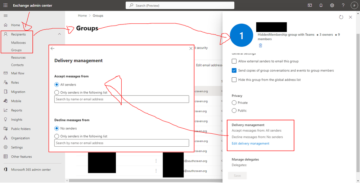Click the sidebar Settings gear icon
Viewport: 360px width, 183px height.
[x=6, y=147]
